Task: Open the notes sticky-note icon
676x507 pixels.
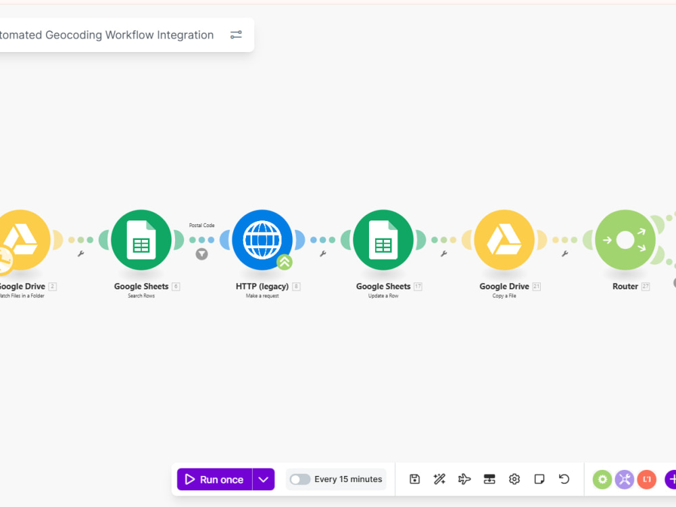Action: coord(539,479)
